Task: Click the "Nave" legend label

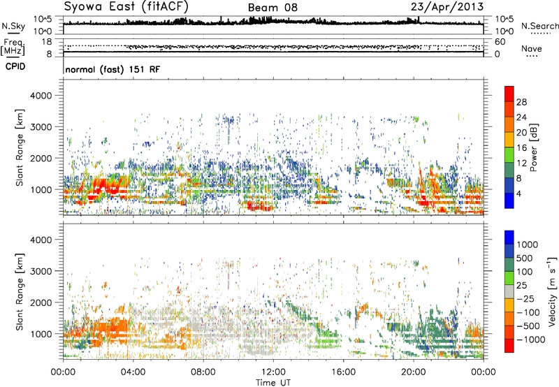Action: click(531, 48)
